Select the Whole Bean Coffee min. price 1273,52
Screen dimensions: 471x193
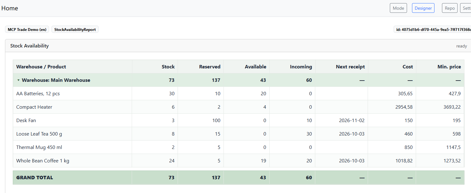click(452, 161)
